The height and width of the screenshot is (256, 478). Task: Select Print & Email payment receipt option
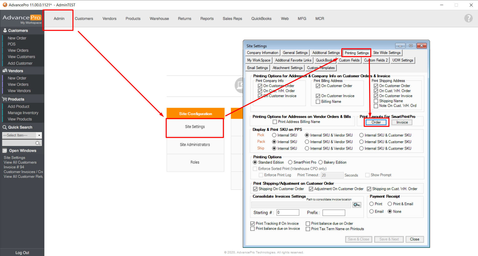pyautogui.click(x=390, y=204)
